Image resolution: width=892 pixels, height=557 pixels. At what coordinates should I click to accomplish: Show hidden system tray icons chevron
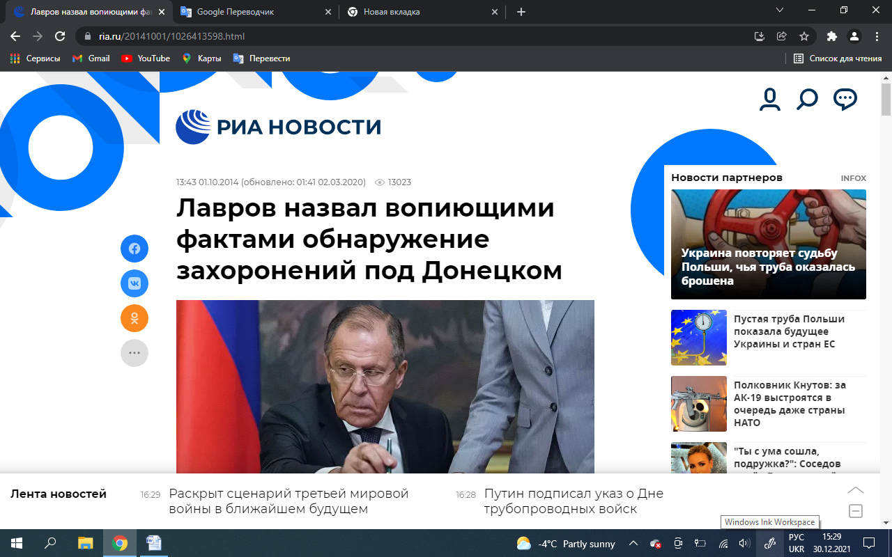click(x=633, y=544)
